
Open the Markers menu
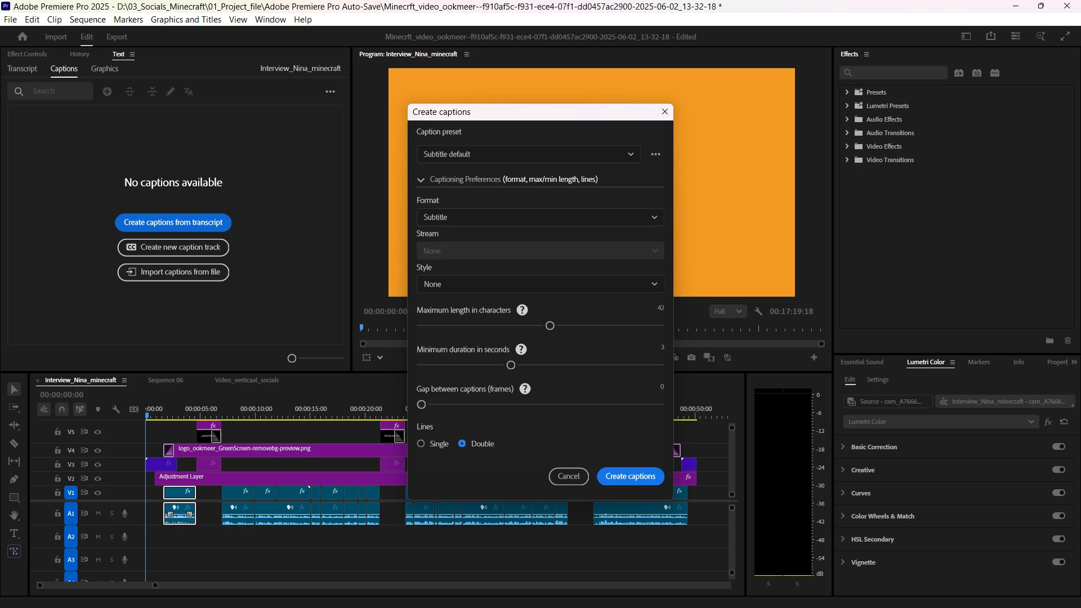click(x=128, y=20)
